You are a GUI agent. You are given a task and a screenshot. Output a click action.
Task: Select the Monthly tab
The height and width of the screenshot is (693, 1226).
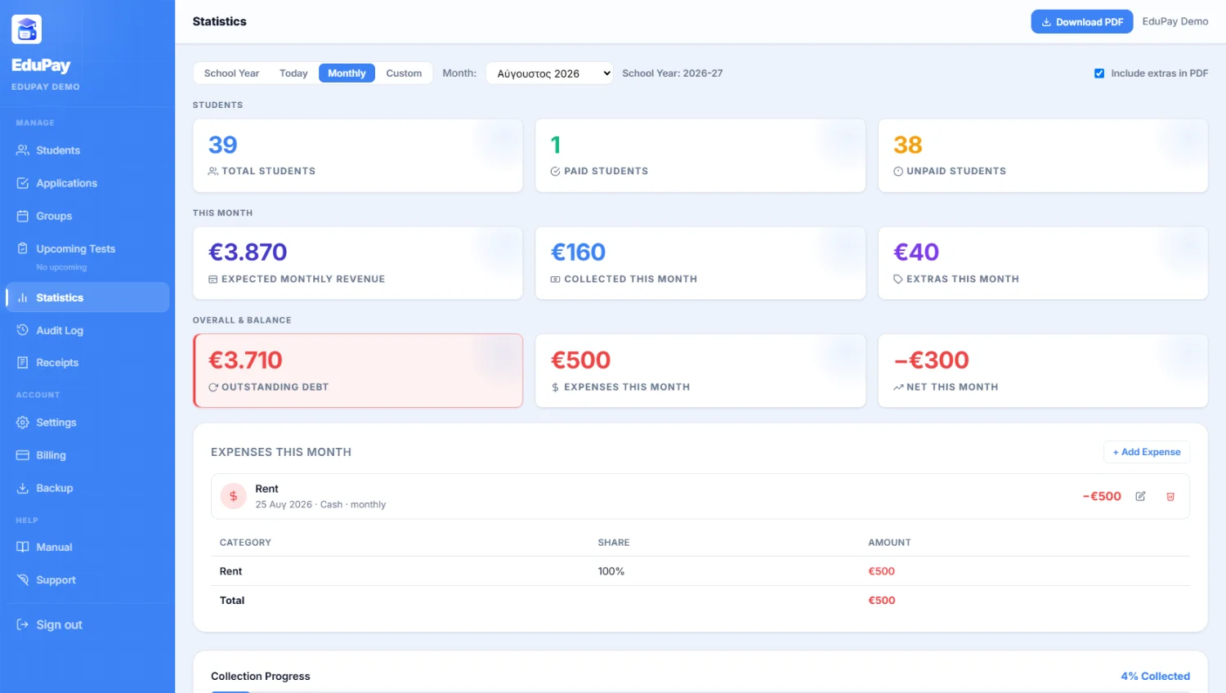click(347, 74)
